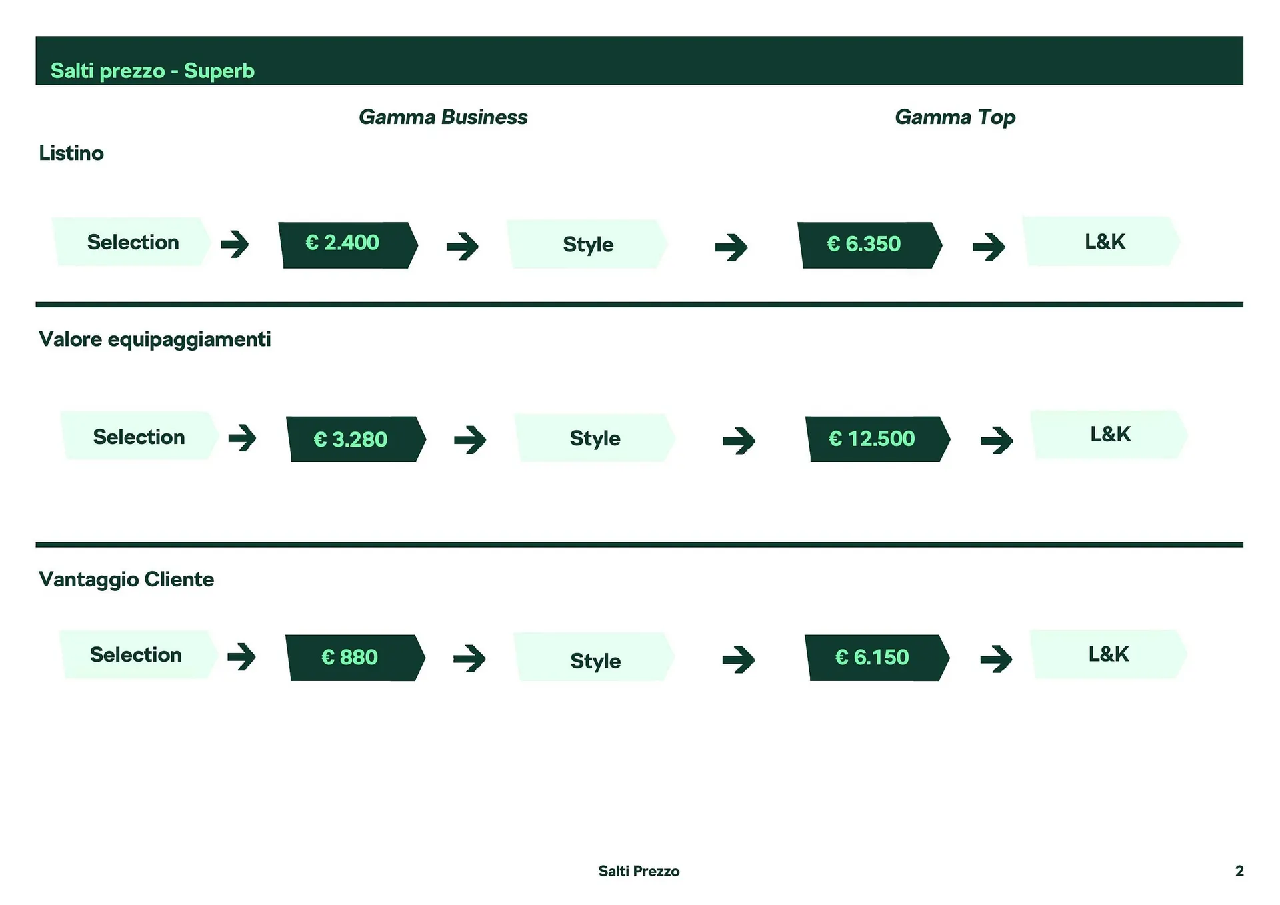This screenshot has width=1280, height=905.
Task: Click the arrow between Style and € 6.350
Action: coord(731,247)
